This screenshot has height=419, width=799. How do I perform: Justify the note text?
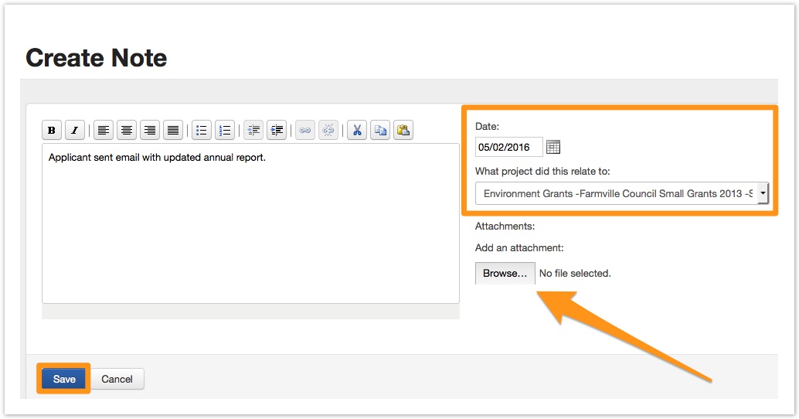click(174, 131)
